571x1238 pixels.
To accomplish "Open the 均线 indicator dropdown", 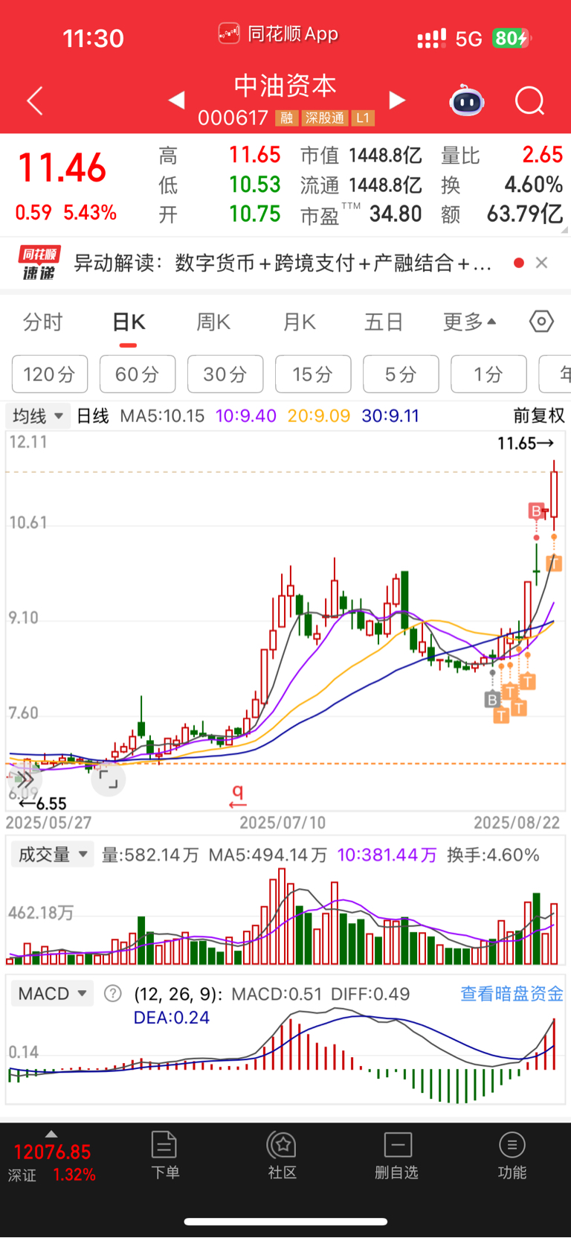I will 38,415.
